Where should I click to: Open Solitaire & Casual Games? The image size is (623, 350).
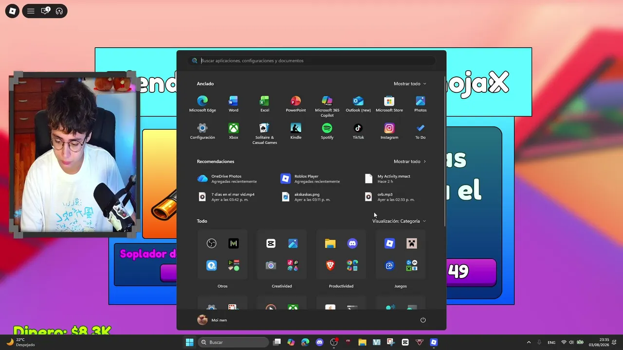(x=265, y=134)
